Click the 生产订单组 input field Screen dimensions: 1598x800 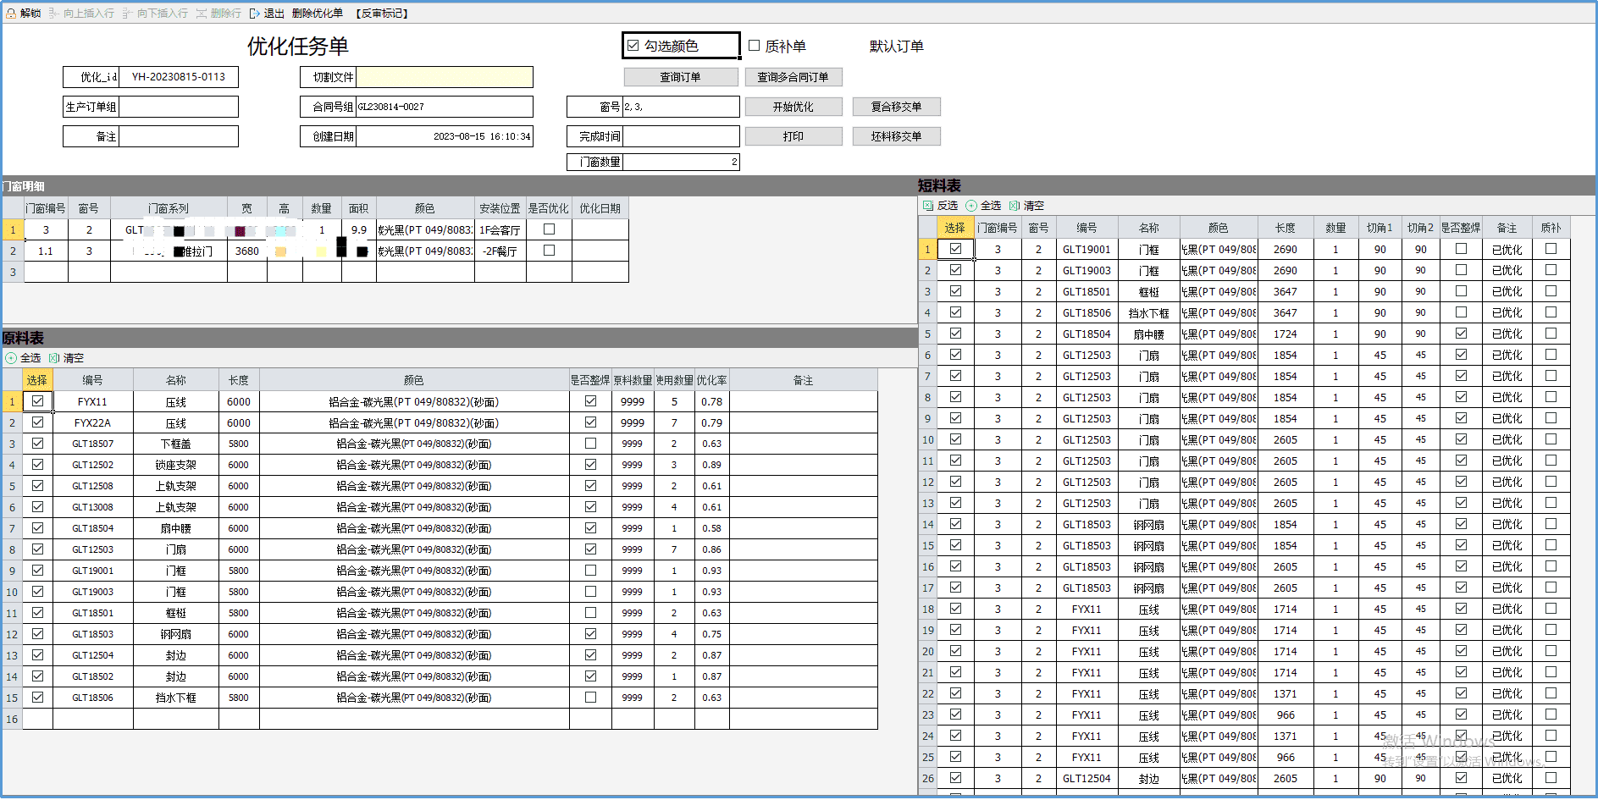pos(179,107)
